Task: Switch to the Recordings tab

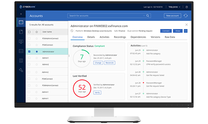Action: tap(120, 37)
